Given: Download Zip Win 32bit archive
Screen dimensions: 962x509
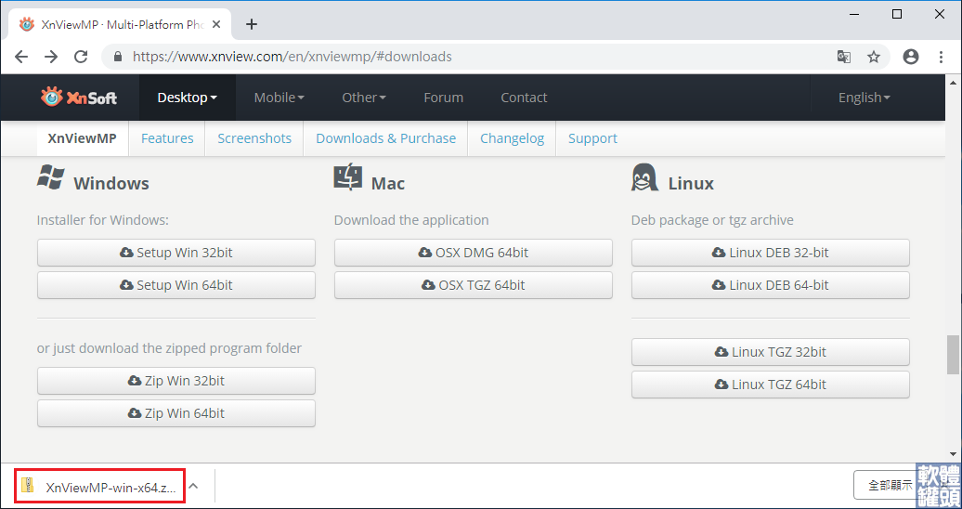Looking at the screenshot, I should (176, 381).
